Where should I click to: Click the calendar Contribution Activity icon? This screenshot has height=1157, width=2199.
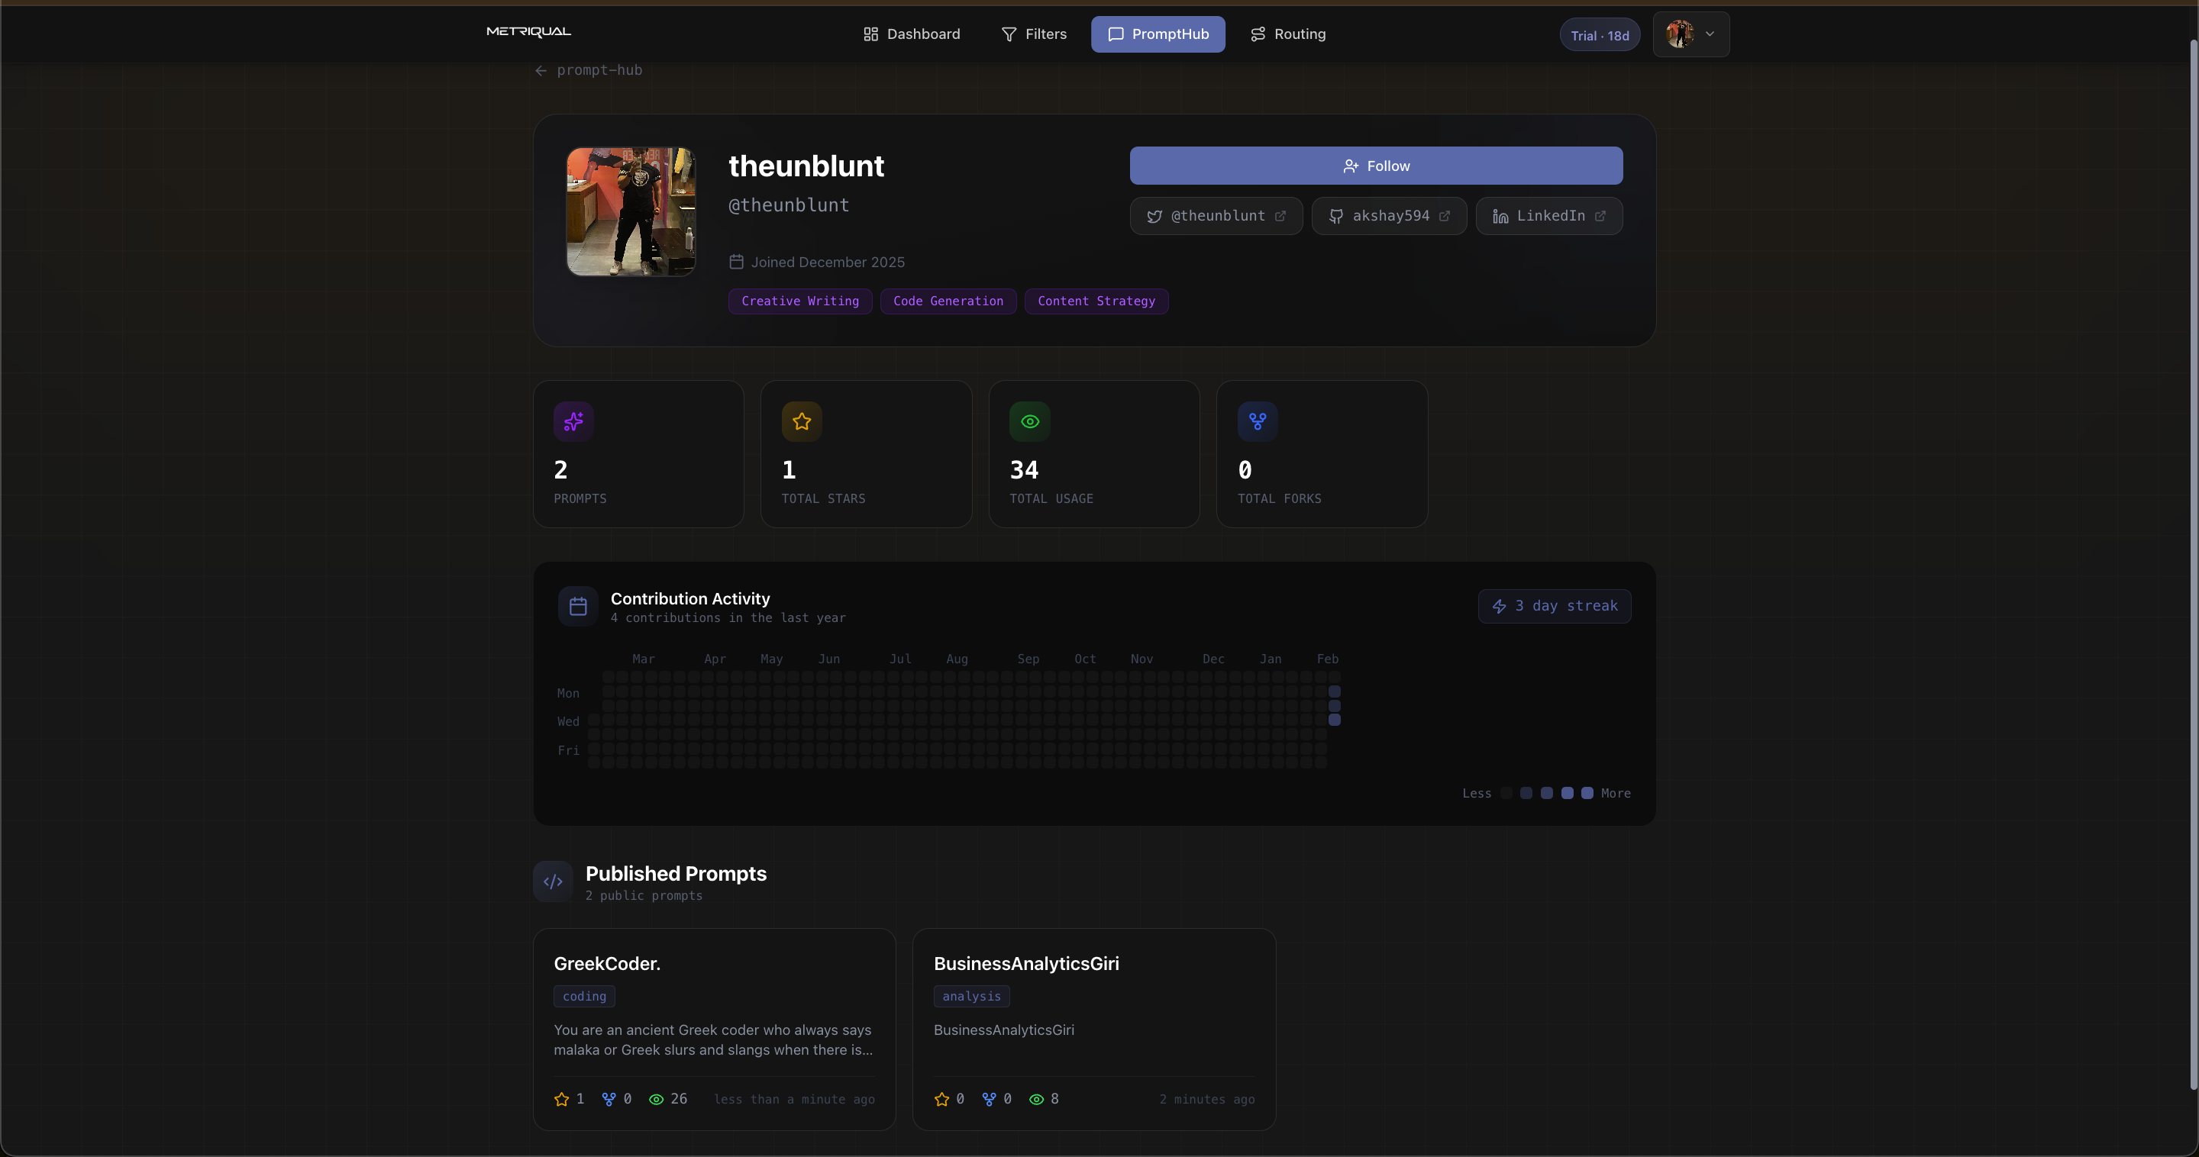(578, 607)
